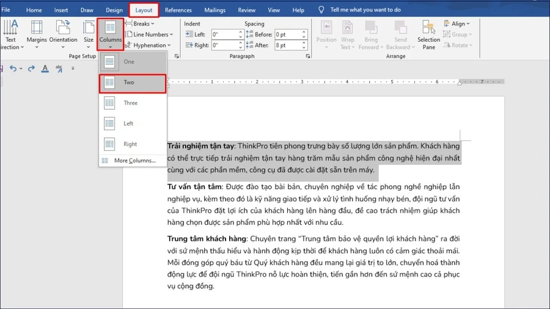550x309 pixels.
Task: Open the Orientation options
Action: (x=63, y=34)
